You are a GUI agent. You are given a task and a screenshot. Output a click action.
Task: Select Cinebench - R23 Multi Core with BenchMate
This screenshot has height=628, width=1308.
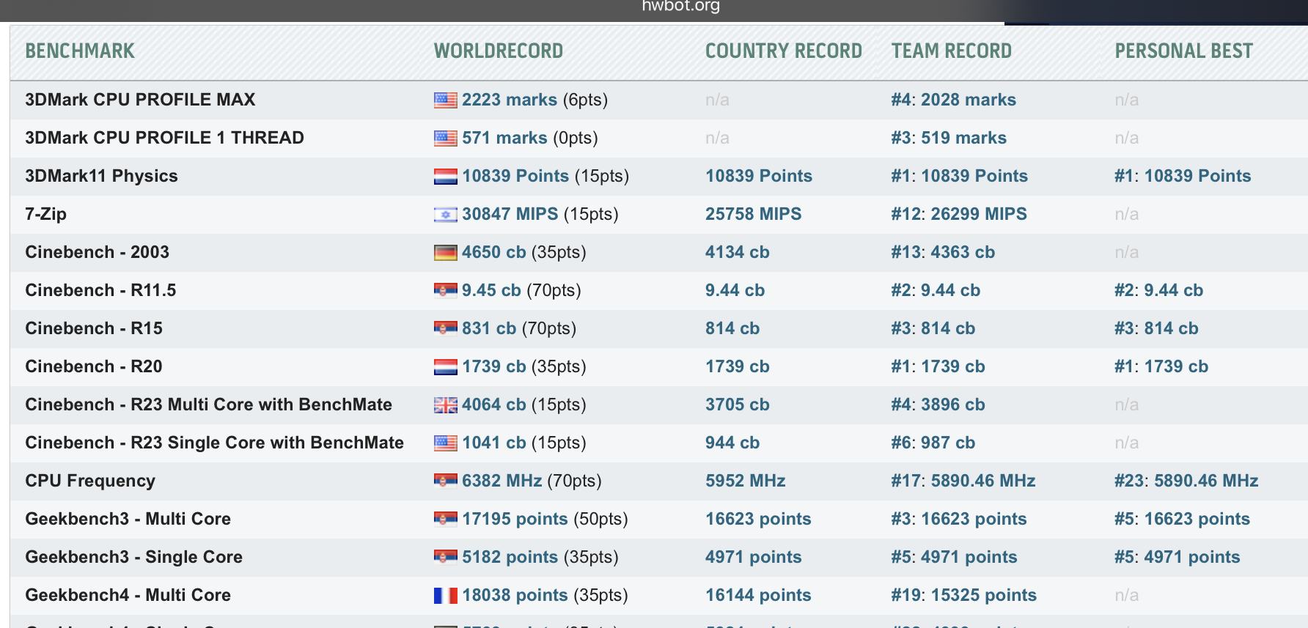pos(208,404)
